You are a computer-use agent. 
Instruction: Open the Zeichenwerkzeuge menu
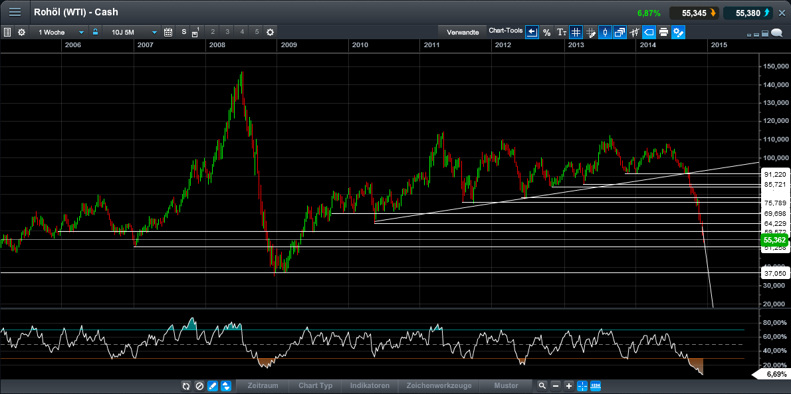pyautogui.click(x=439, y=385)
